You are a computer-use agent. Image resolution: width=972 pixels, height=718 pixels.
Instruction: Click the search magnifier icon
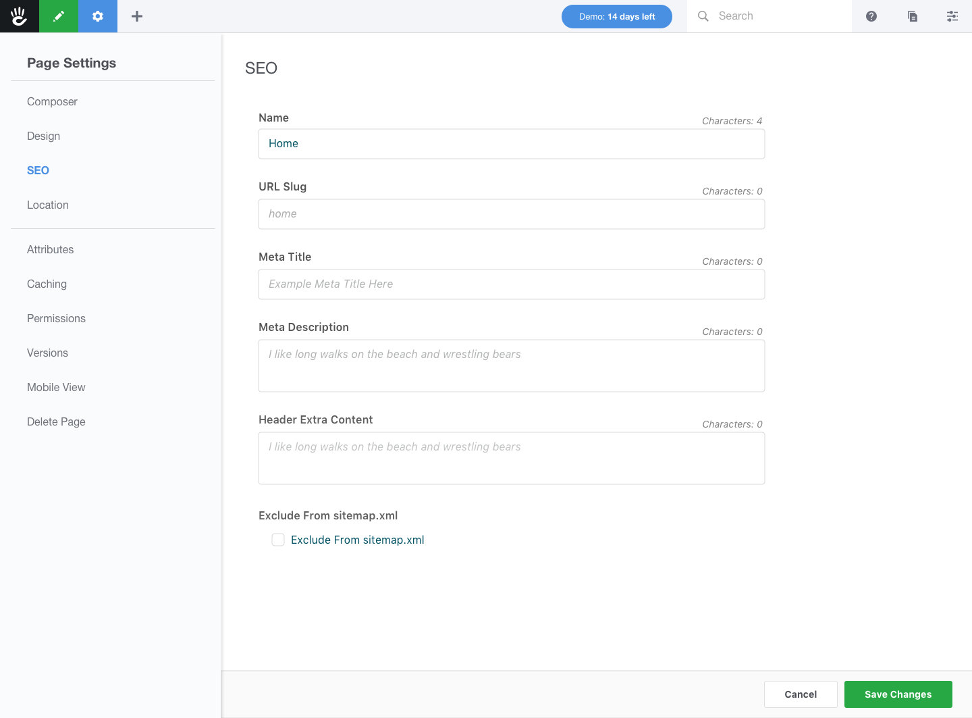(703, 16)
